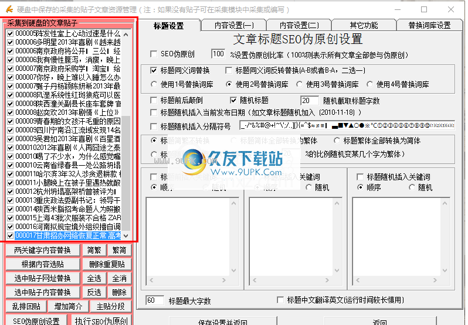Click the 删除 button
The width and height of the screenshot is (468, 325).
120,292
